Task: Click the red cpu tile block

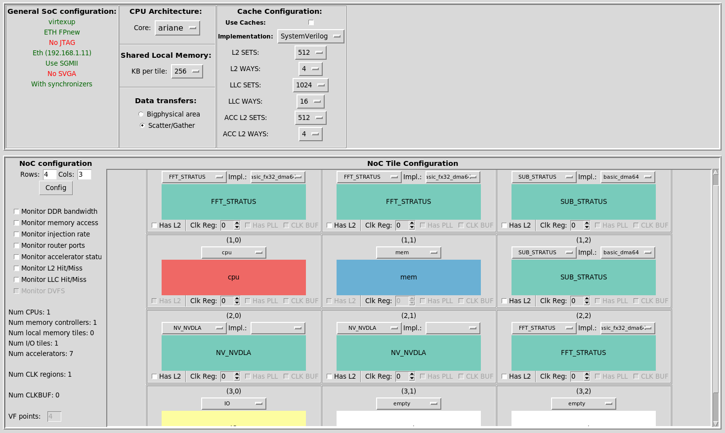Action: (x=234, y=277)
